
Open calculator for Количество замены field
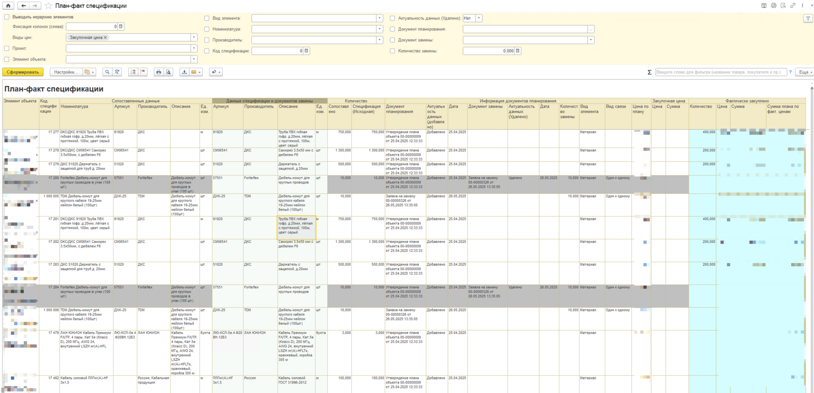pos(518,51)
